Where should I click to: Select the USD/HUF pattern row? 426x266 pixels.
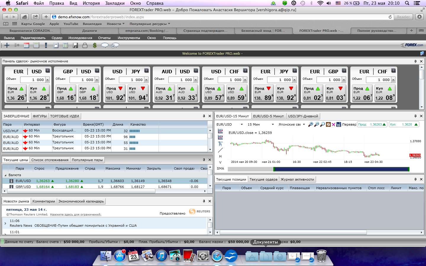pyautogui.click(x=105, y=131)
